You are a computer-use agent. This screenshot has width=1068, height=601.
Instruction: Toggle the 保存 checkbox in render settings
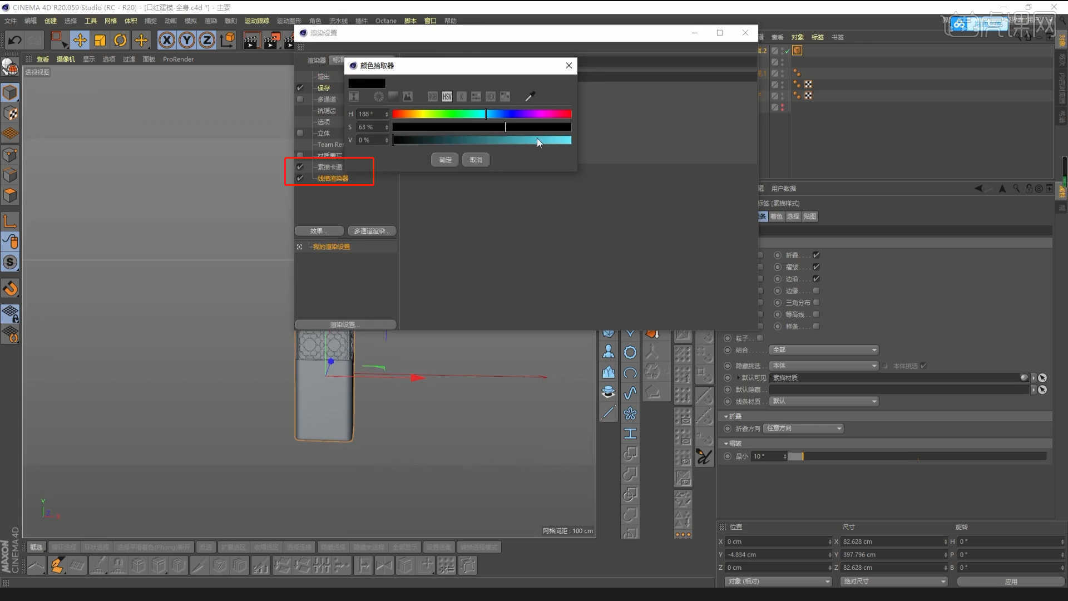300,88
